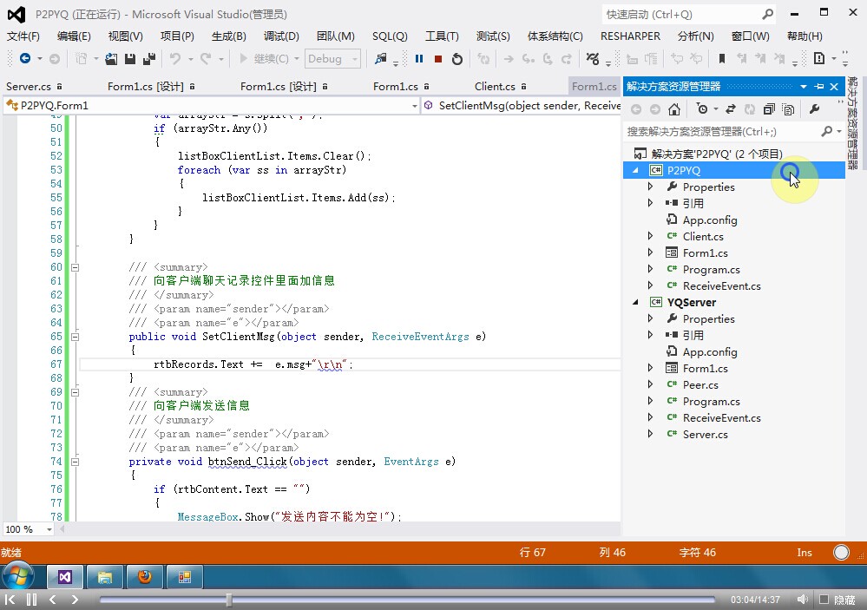Switch to the Client.cs editor tab
867x610 pixels.
point(495,86)
